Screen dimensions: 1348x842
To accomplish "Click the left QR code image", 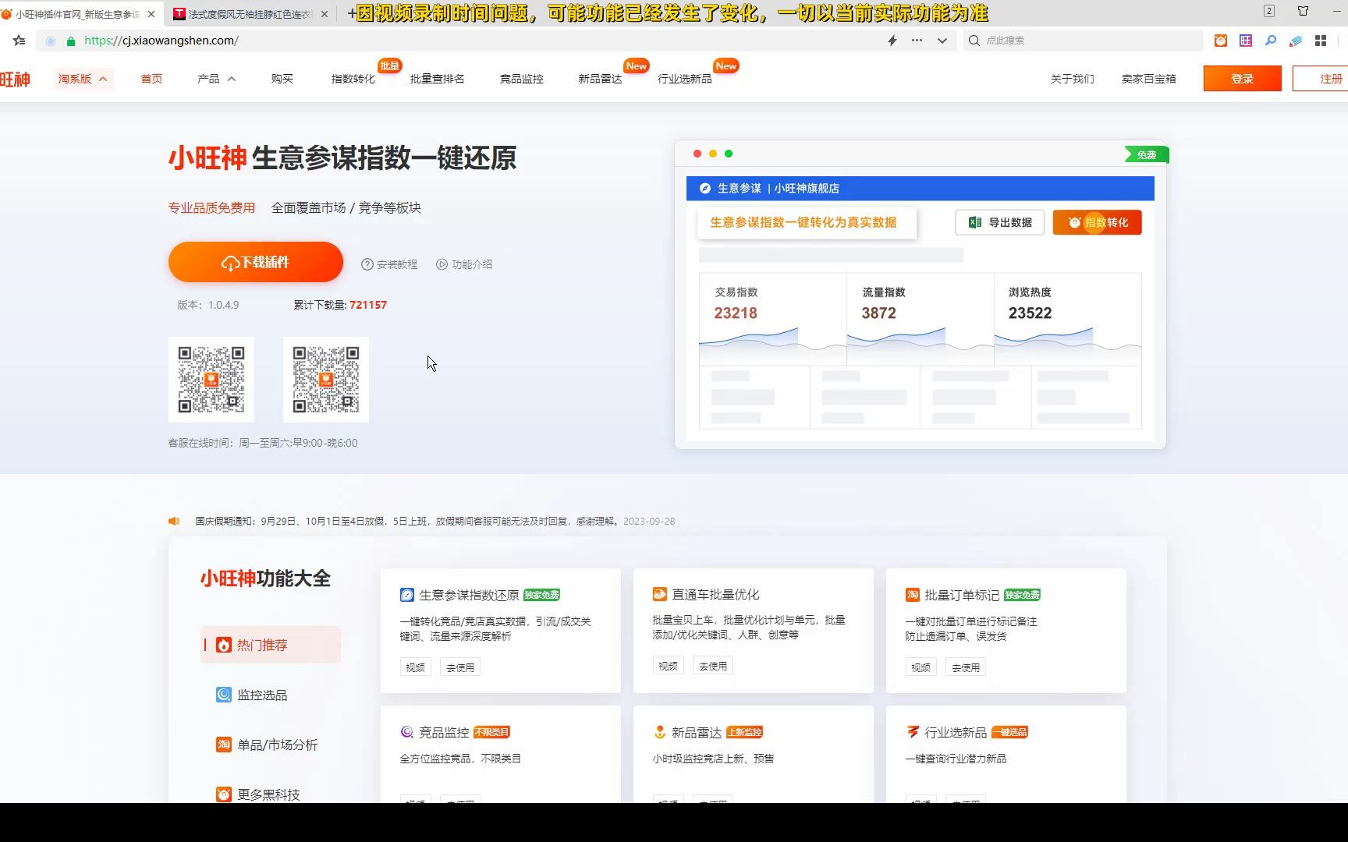I will pos(211,380).
